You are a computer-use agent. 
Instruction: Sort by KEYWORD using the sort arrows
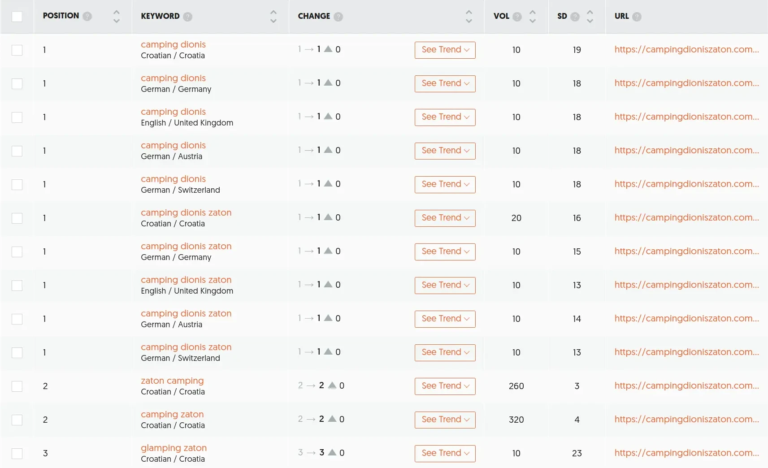click(x=273, y=17)
